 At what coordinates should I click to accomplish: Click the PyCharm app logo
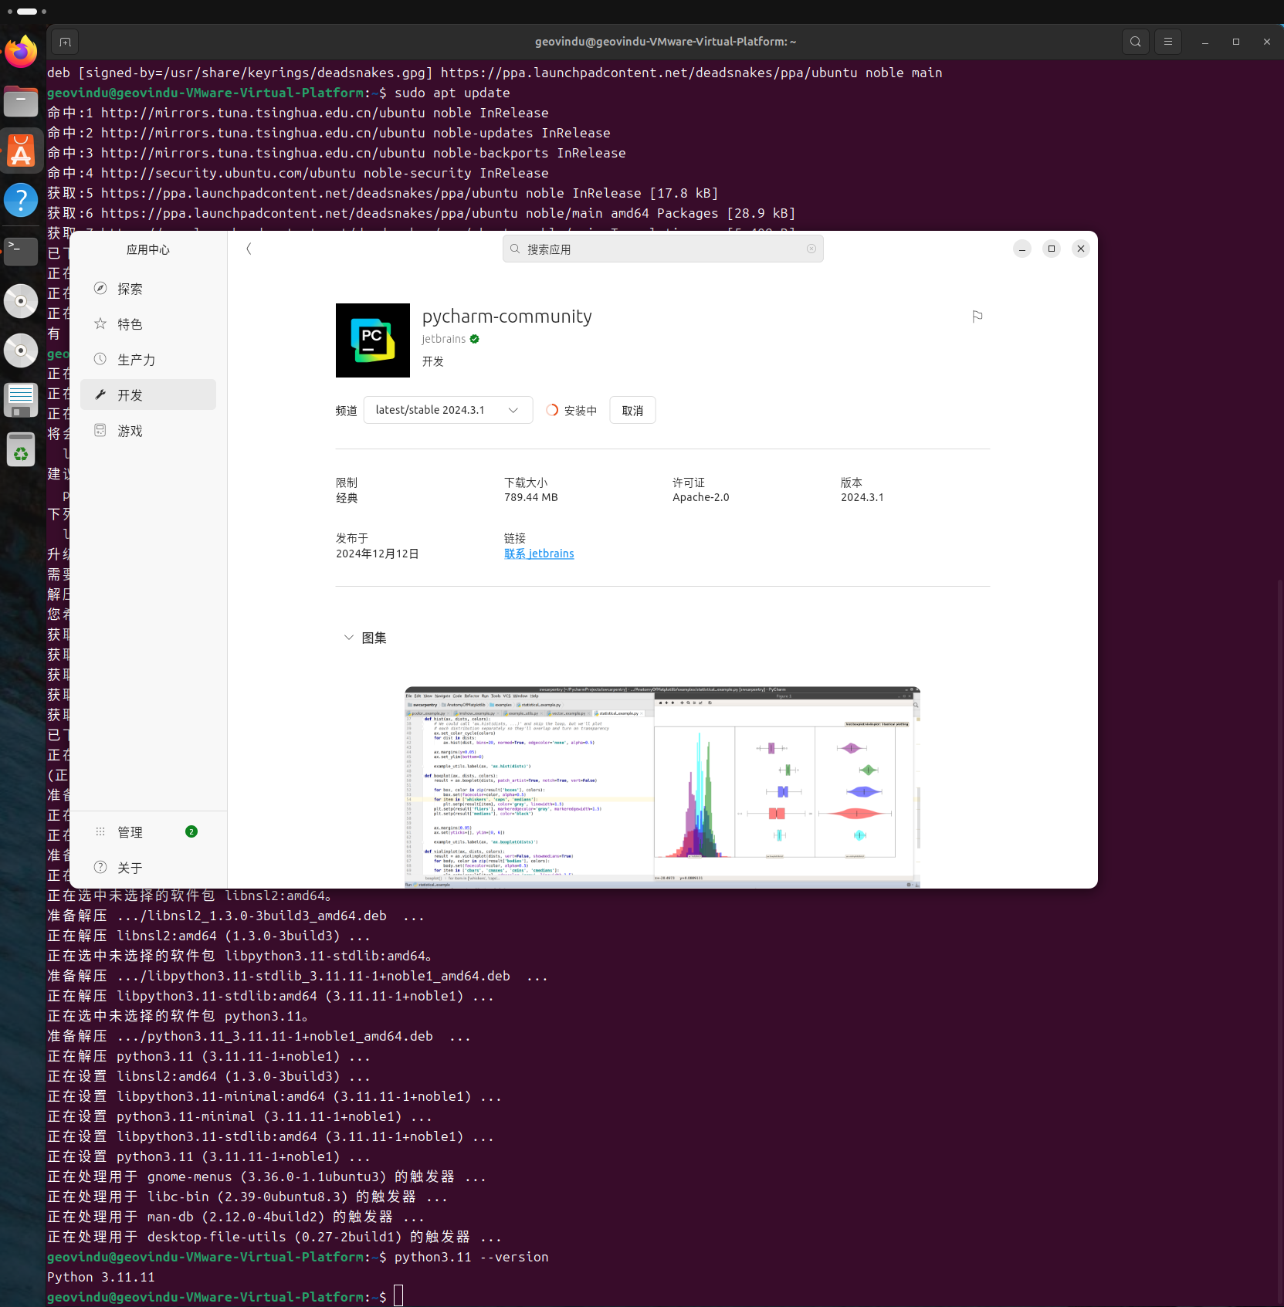(373, 340)
